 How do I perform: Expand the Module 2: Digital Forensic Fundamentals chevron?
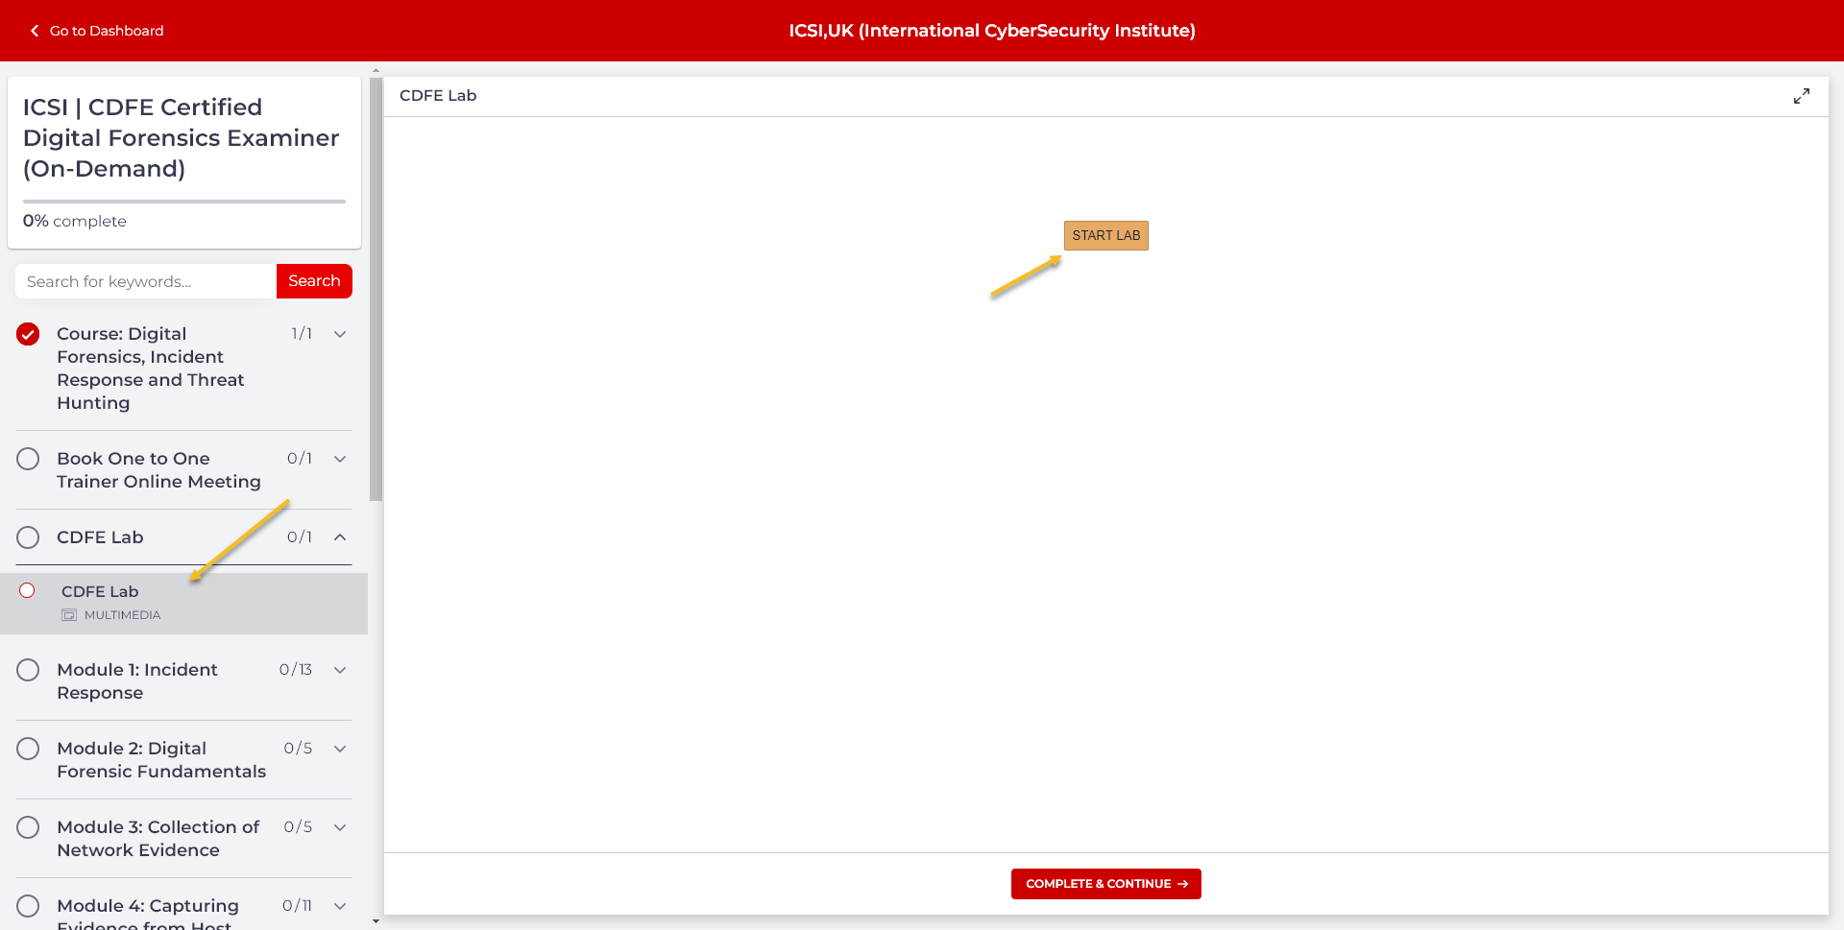point(340,749)
